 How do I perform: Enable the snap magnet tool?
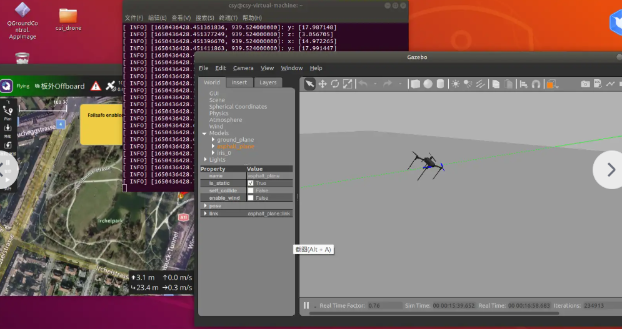536,84
